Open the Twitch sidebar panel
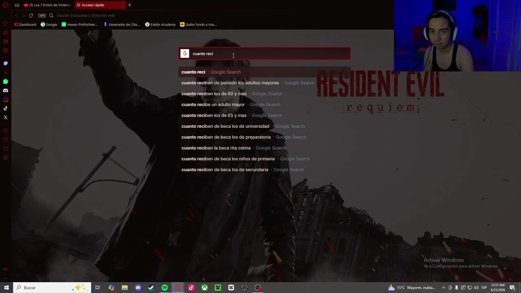Viewport: 521px width, 293px height. [6, 63]
